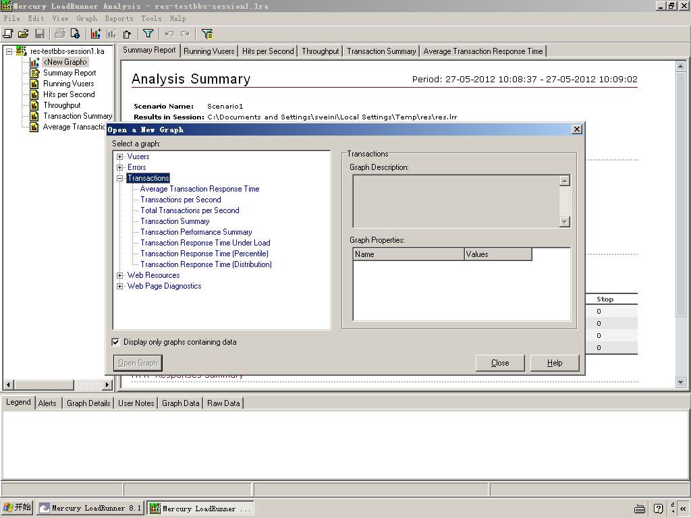Open the File menu
The height and width of the screenshot is (518, 691).
click(12, 18)
